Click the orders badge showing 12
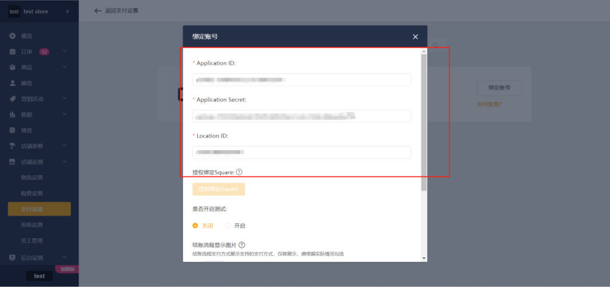The width and height of the screenshot is (610, 287). click(44, 52)
